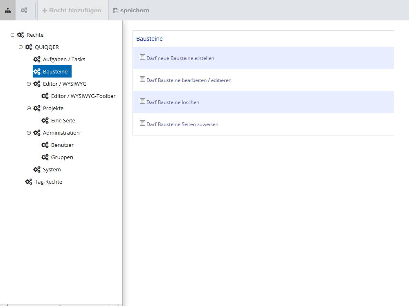
Task: Click the 'Recht hinzufügen' button
Action: pyautogui.click(x=72, y=10)
